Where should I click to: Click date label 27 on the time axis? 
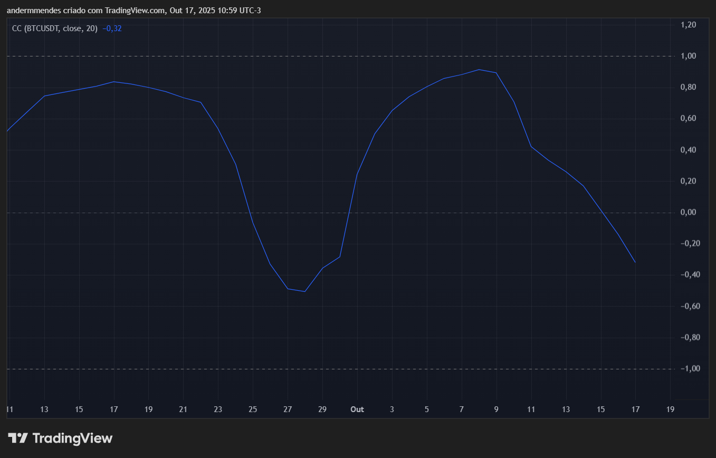(x=288, y=409)
